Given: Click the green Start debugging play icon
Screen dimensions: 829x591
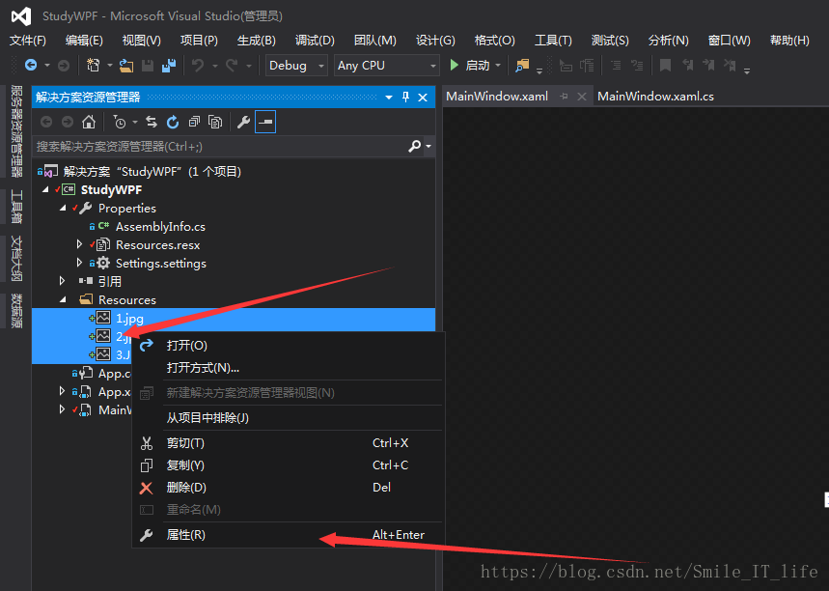Looking at the screenshot, I should (x=455, y=65).
